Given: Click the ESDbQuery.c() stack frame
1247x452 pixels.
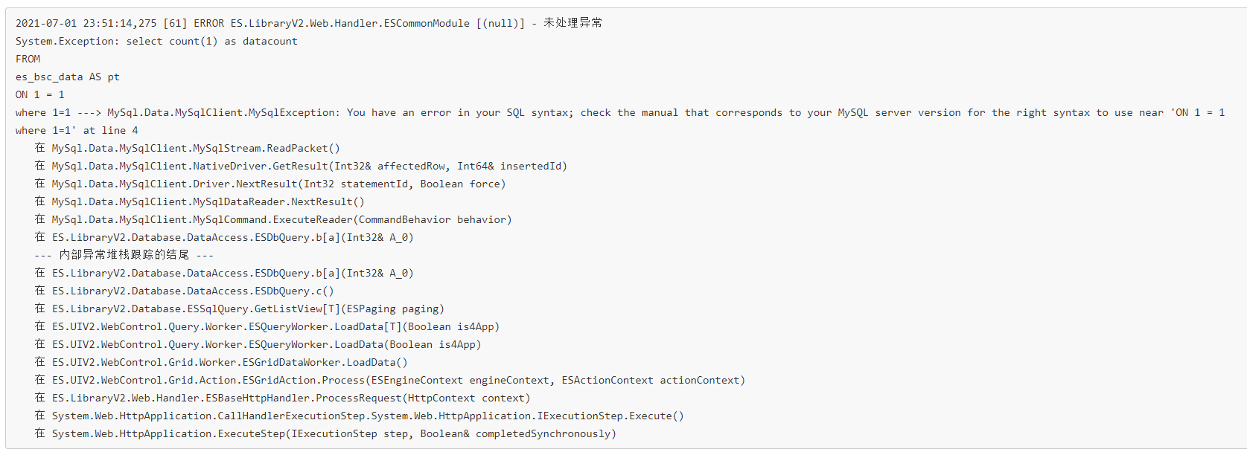Looking at the screenshot, I should click(193, 291).
